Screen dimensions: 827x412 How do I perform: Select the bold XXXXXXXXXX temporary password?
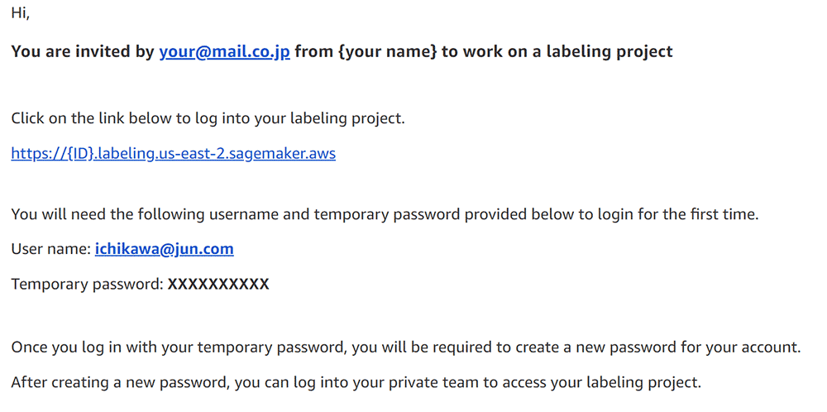point(218,285)
